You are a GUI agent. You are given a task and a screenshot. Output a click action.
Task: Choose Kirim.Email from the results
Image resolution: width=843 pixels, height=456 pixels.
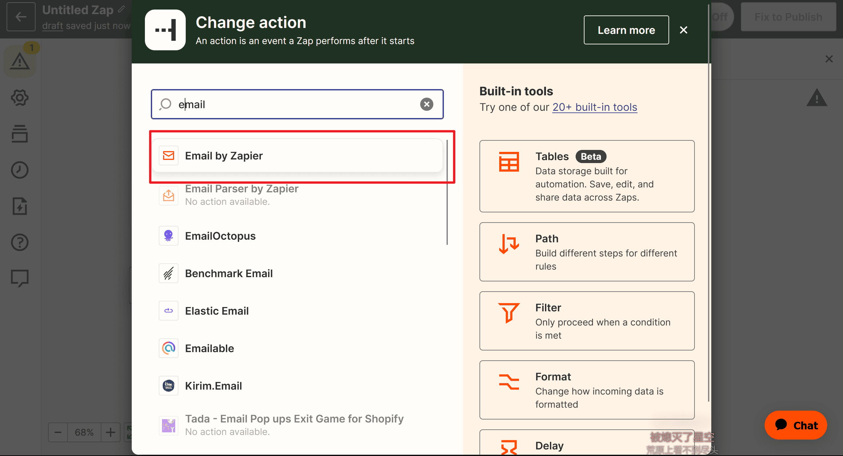pyautogui.click(x=297, y=386)
